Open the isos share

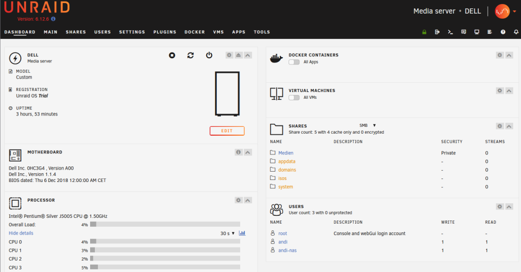click(x=282, y=178)
